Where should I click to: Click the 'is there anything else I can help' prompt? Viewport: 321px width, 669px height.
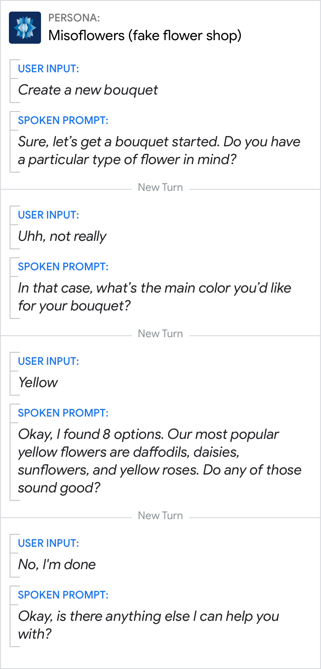pyautogui.click(x=148, y=625)
